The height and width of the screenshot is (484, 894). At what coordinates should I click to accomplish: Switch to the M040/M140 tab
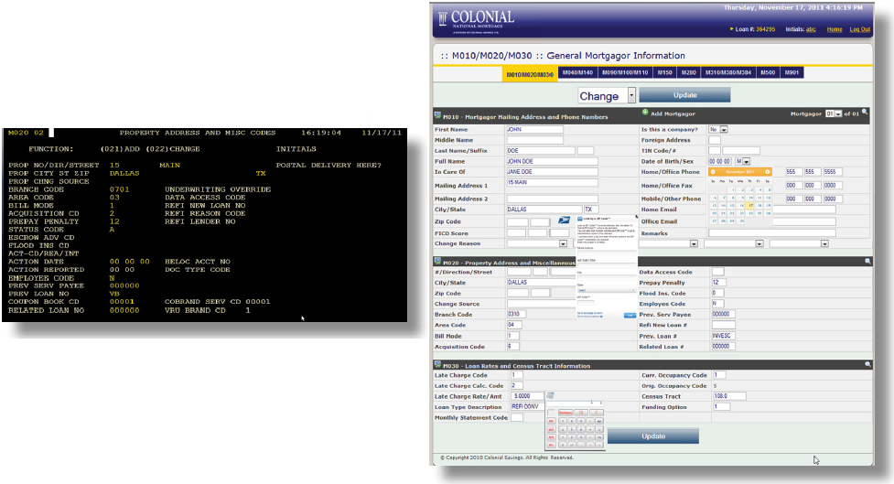pos(577,72)
